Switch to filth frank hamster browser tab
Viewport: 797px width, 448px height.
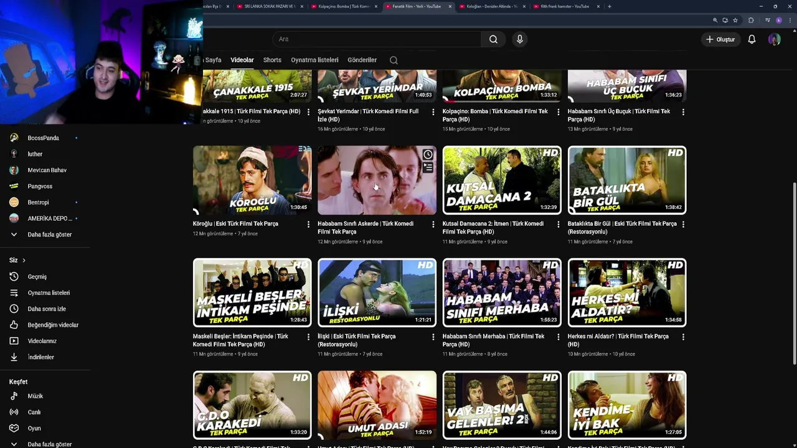(565, 6)
